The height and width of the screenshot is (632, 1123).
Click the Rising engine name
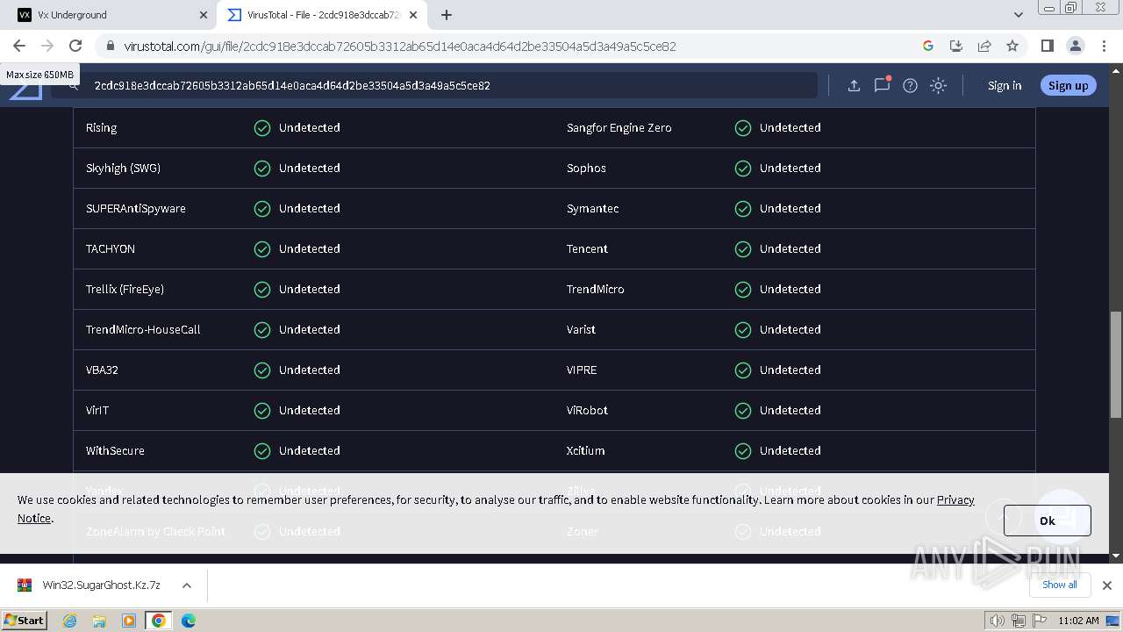[101, 127]
